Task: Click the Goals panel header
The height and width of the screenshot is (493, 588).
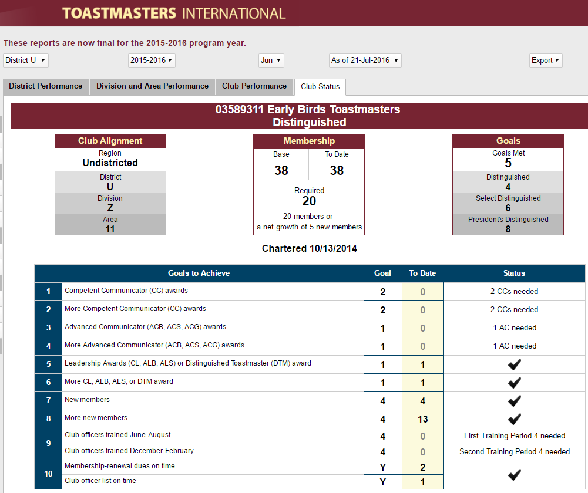Action: pyautogui.click(x=508, y=141)
